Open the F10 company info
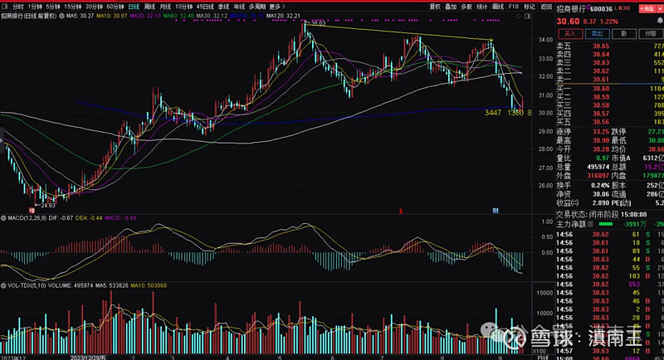Image resolution: width=664 pixels, height=360 pixels. pos(513,7)
